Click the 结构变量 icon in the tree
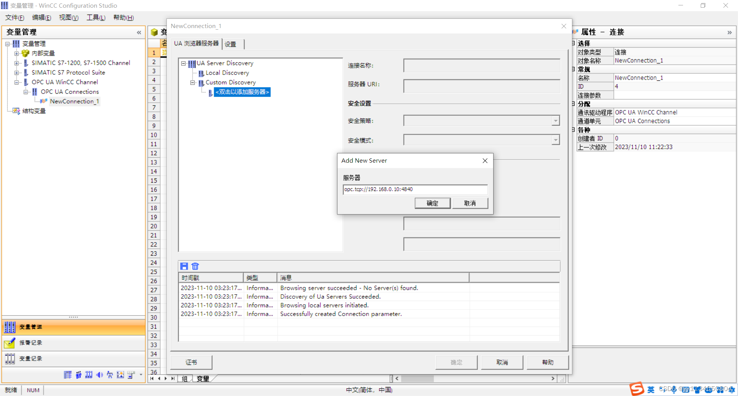 [x=16, y=111]
